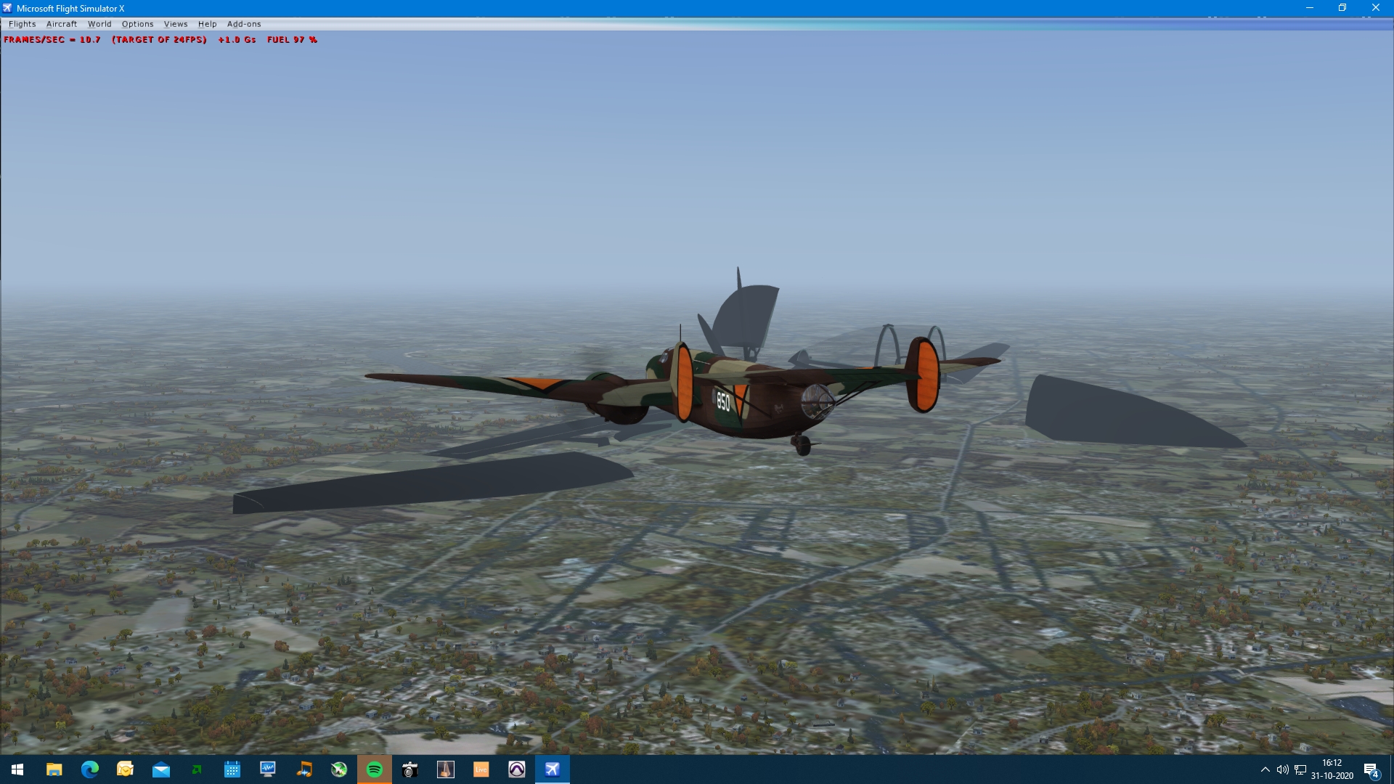This screenshot has height=784, width=1394.
Task: Launch Microsoft Edge from taskbar
Action: click(89, 769)
